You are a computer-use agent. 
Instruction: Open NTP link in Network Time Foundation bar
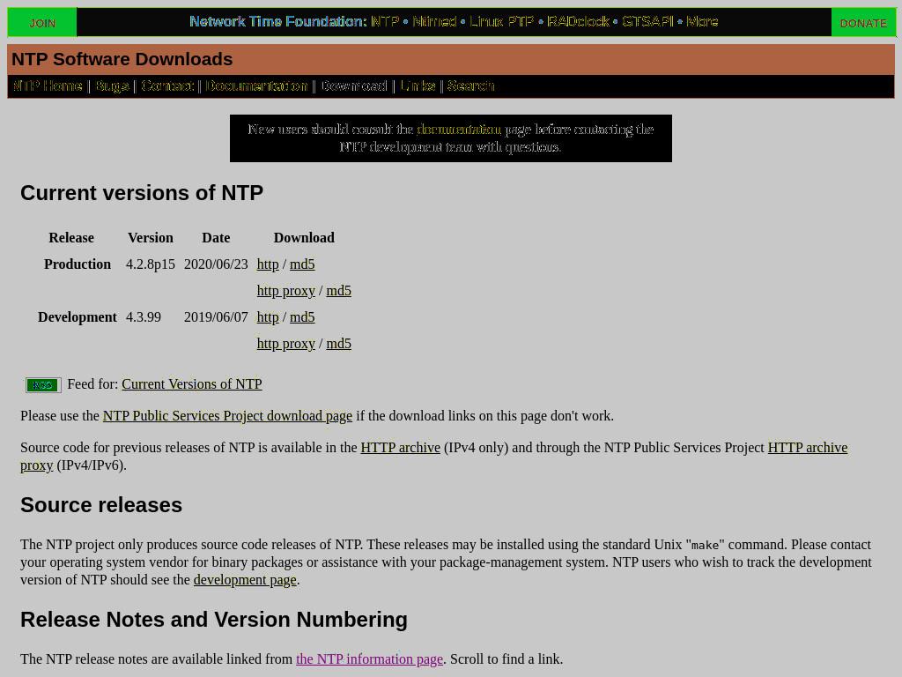tap(385, 22)
